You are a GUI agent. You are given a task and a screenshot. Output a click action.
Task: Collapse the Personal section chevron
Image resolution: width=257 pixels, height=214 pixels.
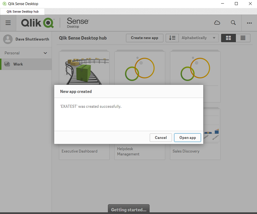[x=45, y=53]
